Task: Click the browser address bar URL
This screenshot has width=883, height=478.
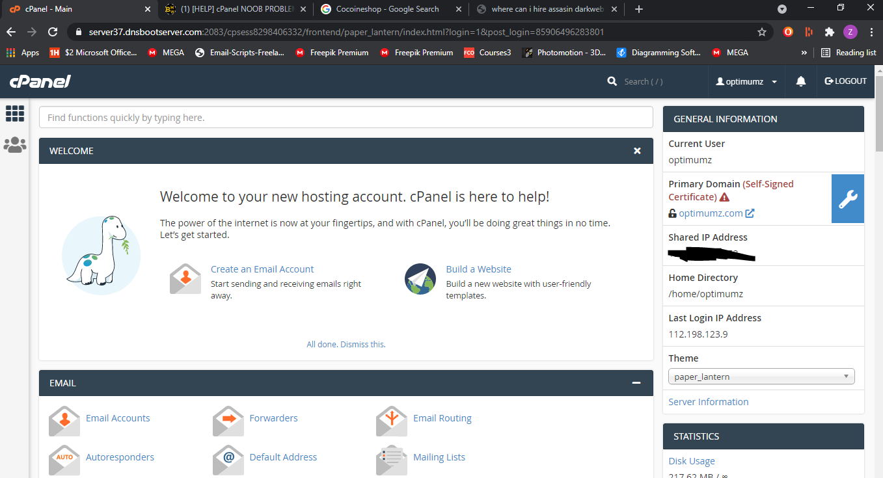Action: tap(346, 32)
